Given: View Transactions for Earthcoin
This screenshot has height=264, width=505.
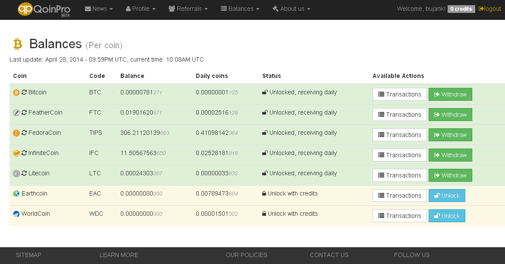Looking at the screenshot, I should click(400, 196).
